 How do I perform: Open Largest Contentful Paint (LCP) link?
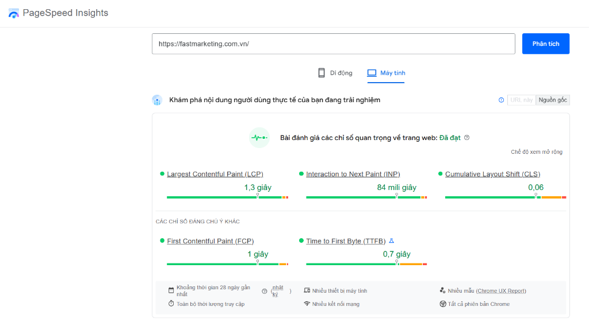click(215, 174)
